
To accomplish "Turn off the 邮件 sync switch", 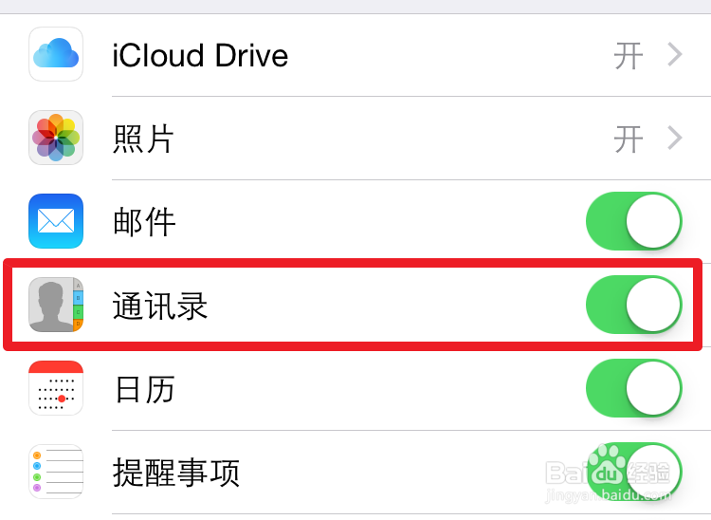I will point(634,222).
